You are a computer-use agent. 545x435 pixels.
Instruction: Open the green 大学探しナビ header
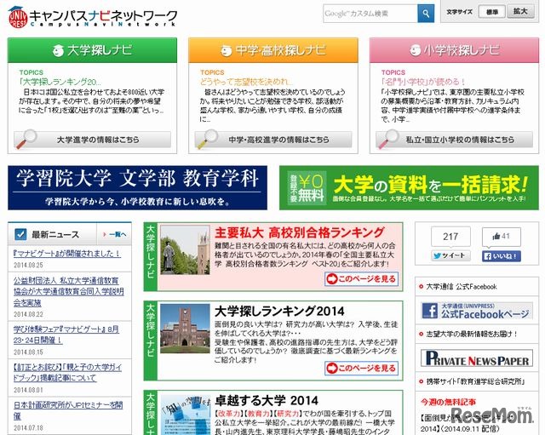tap(93, 50)
